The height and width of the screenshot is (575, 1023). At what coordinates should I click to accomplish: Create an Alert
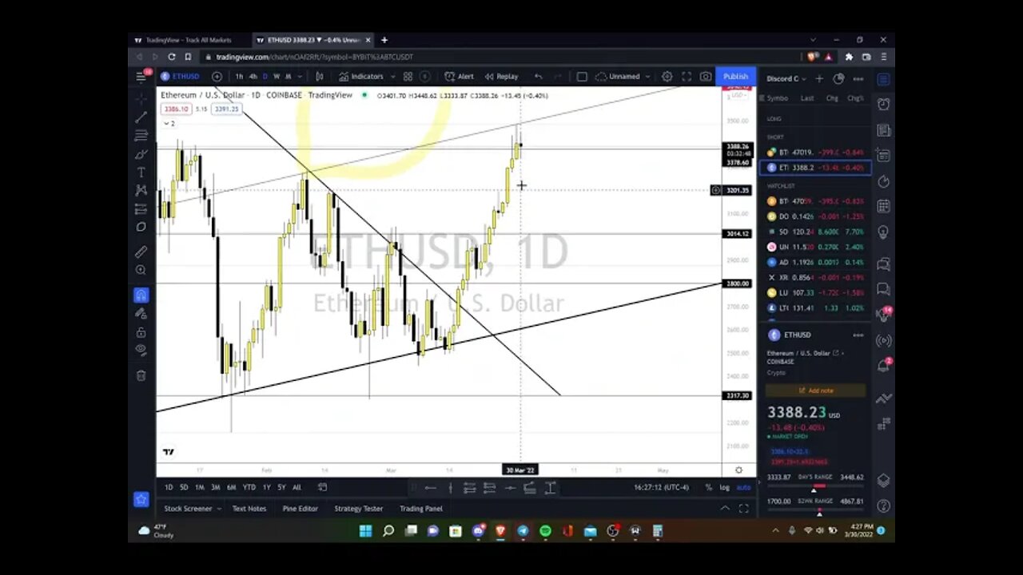click(x=460, y=77)
